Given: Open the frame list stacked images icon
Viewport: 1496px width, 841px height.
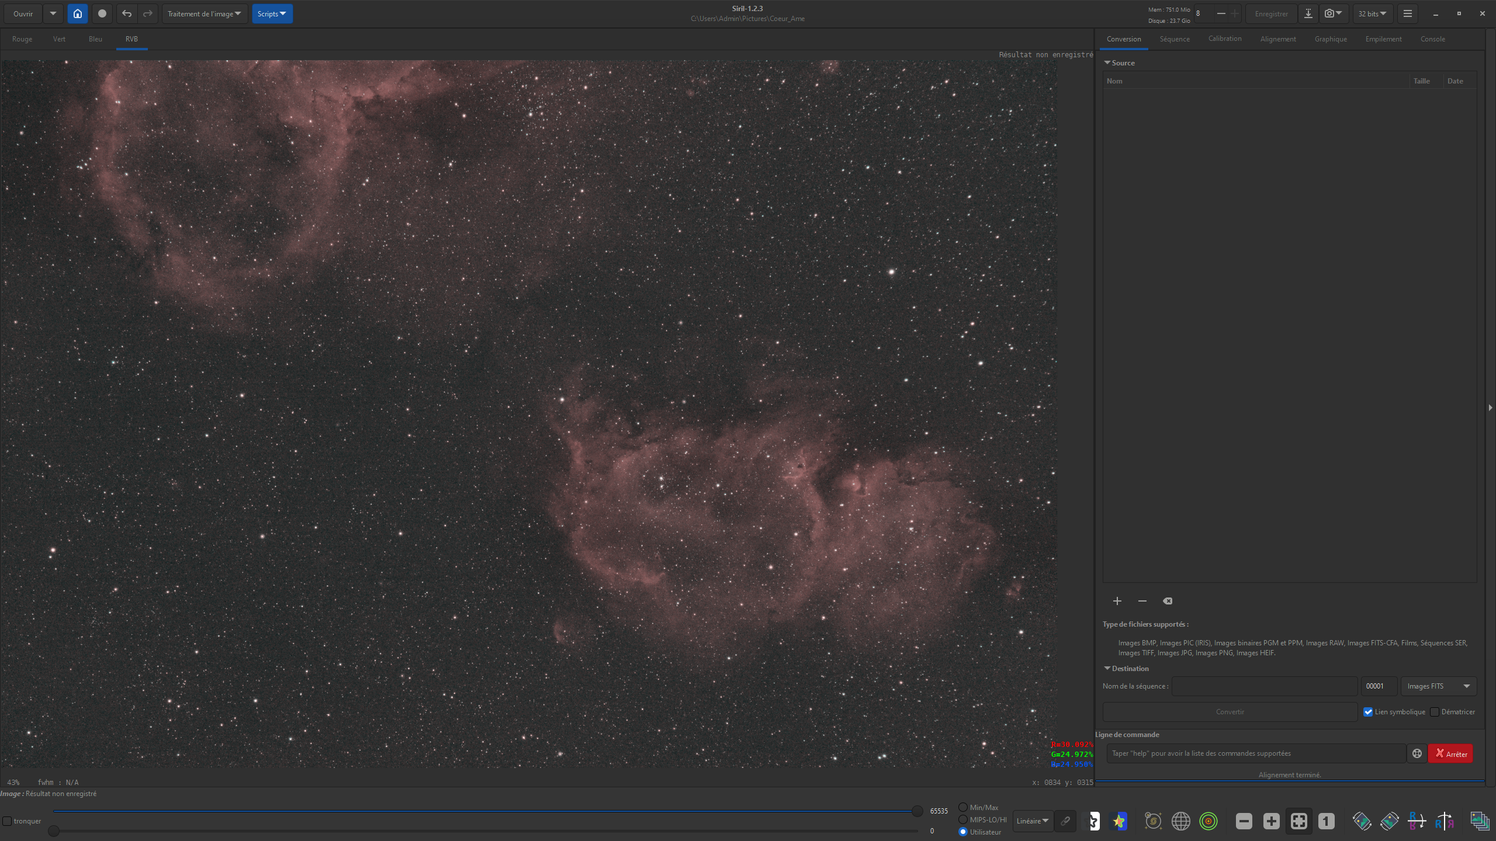Looking at the screenshot, I should coord(1480,821).
